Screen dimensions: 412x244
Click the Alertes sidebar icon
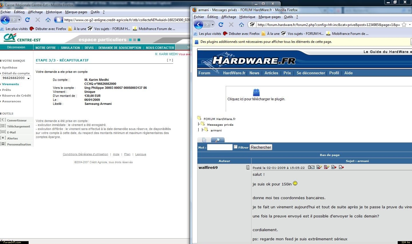click(x=3, y=138)
